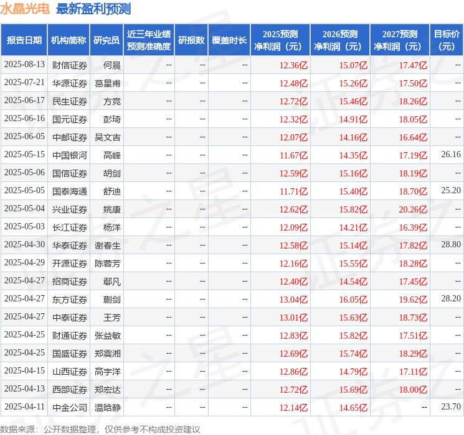
Task: Click 国元证券 institution cell
Action: click(70, 119)
